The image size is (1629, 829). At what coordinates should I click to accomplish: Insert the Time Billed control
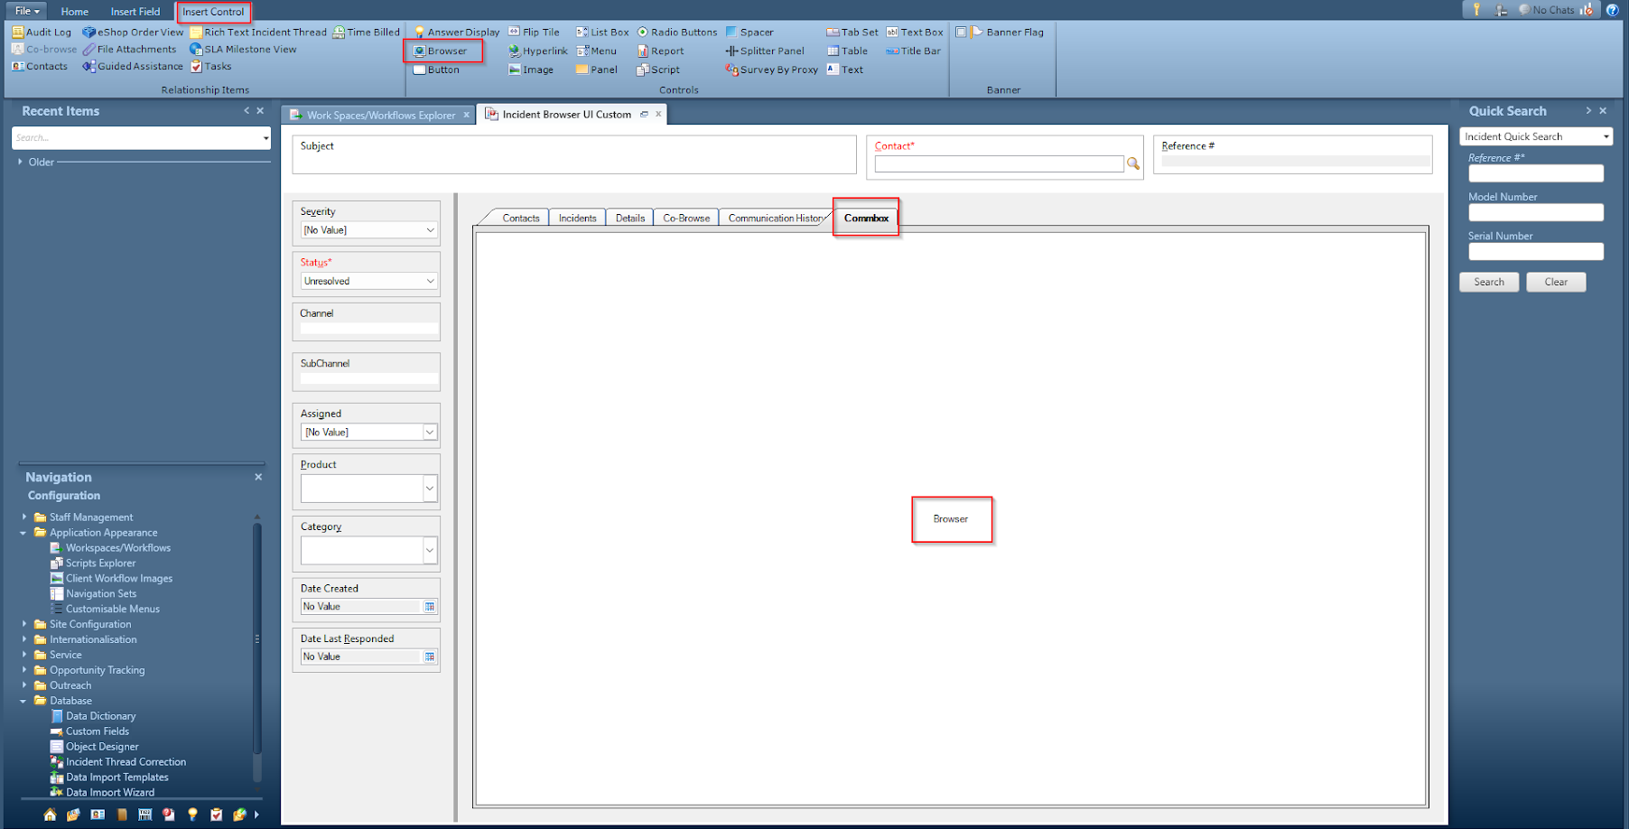tap(366, 32)
